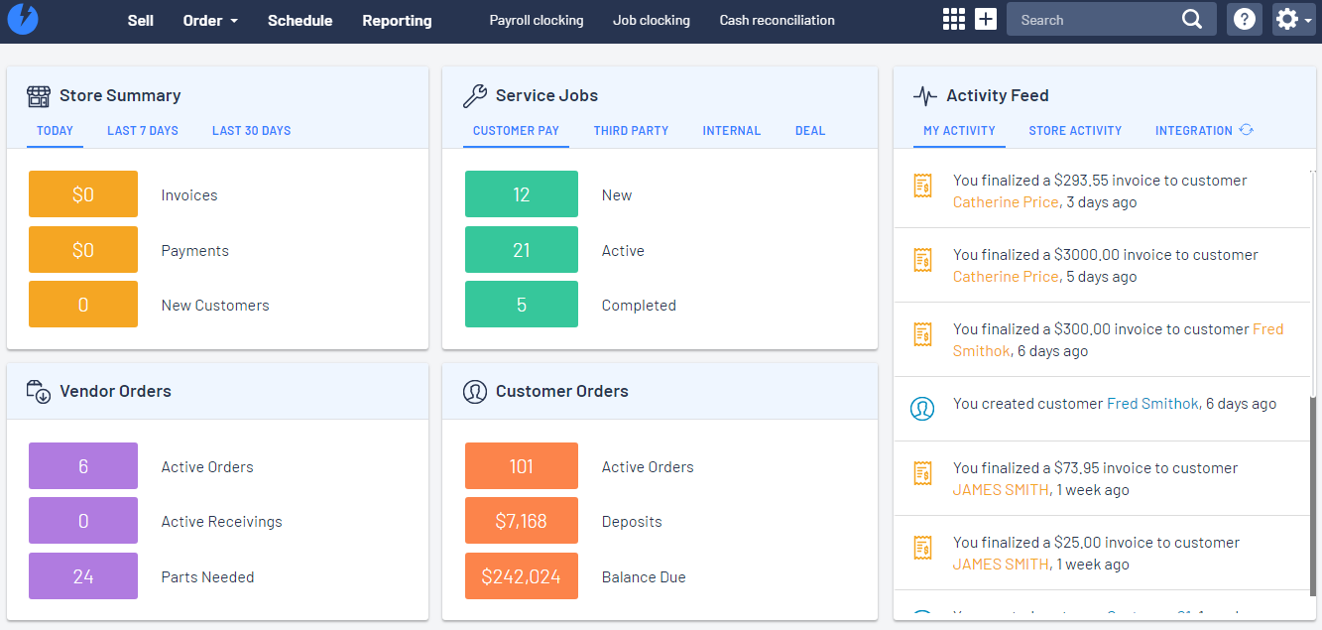Screen dimensions: 1322x630
Task: Click invoice icon for $3000.00 invoice
Action: coord(922,260)
